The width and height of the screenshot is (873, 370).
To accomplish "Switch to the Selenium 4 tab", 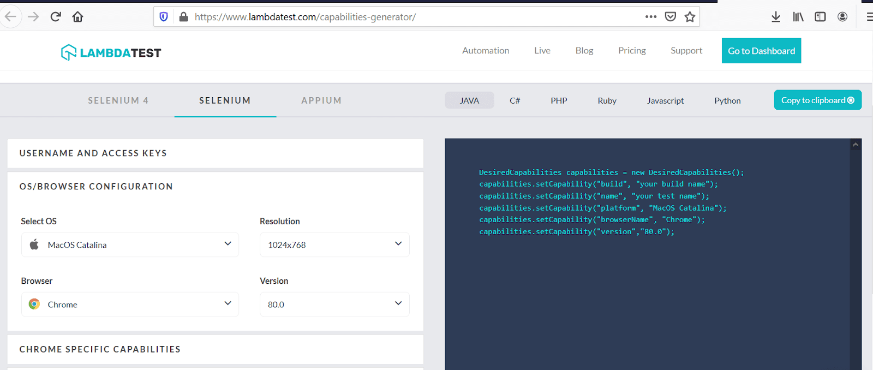I will pos(118,100).
